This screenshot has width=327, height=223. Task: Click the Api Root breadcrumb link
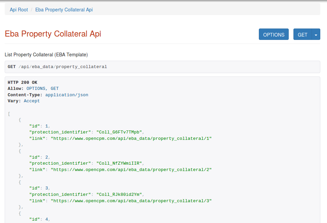[19, 10]
